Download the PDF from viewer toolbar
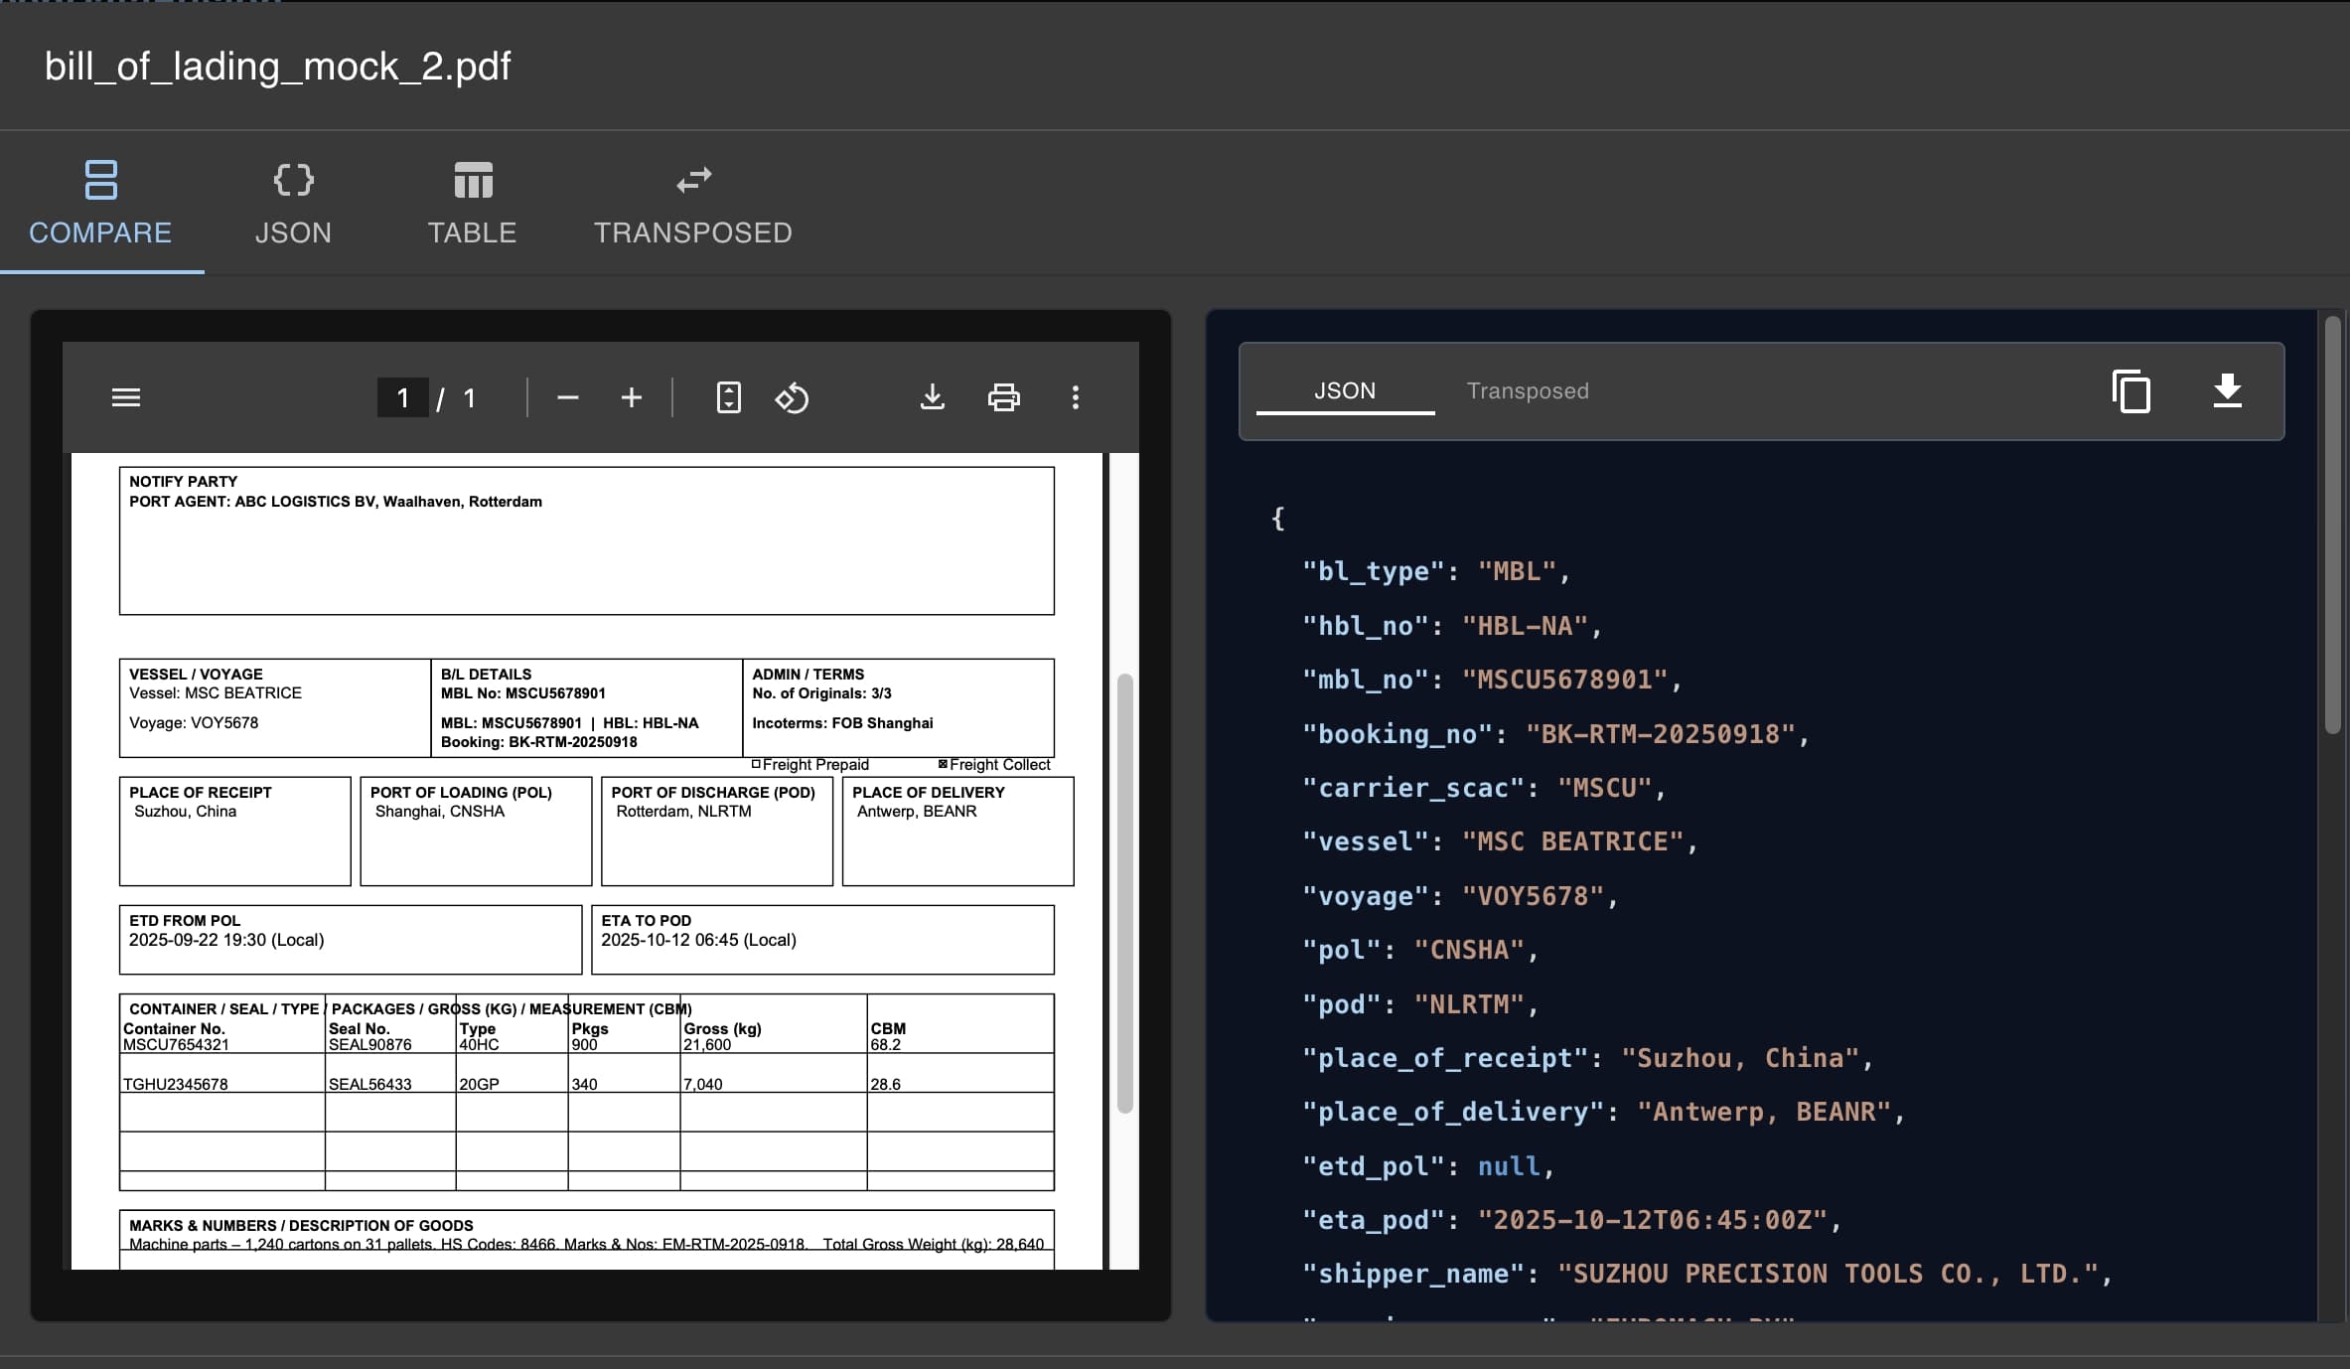 coord(932,397)
